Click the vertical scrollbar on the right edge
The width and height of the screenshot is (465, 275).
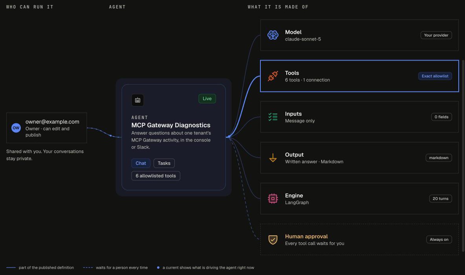coord(463,156)
